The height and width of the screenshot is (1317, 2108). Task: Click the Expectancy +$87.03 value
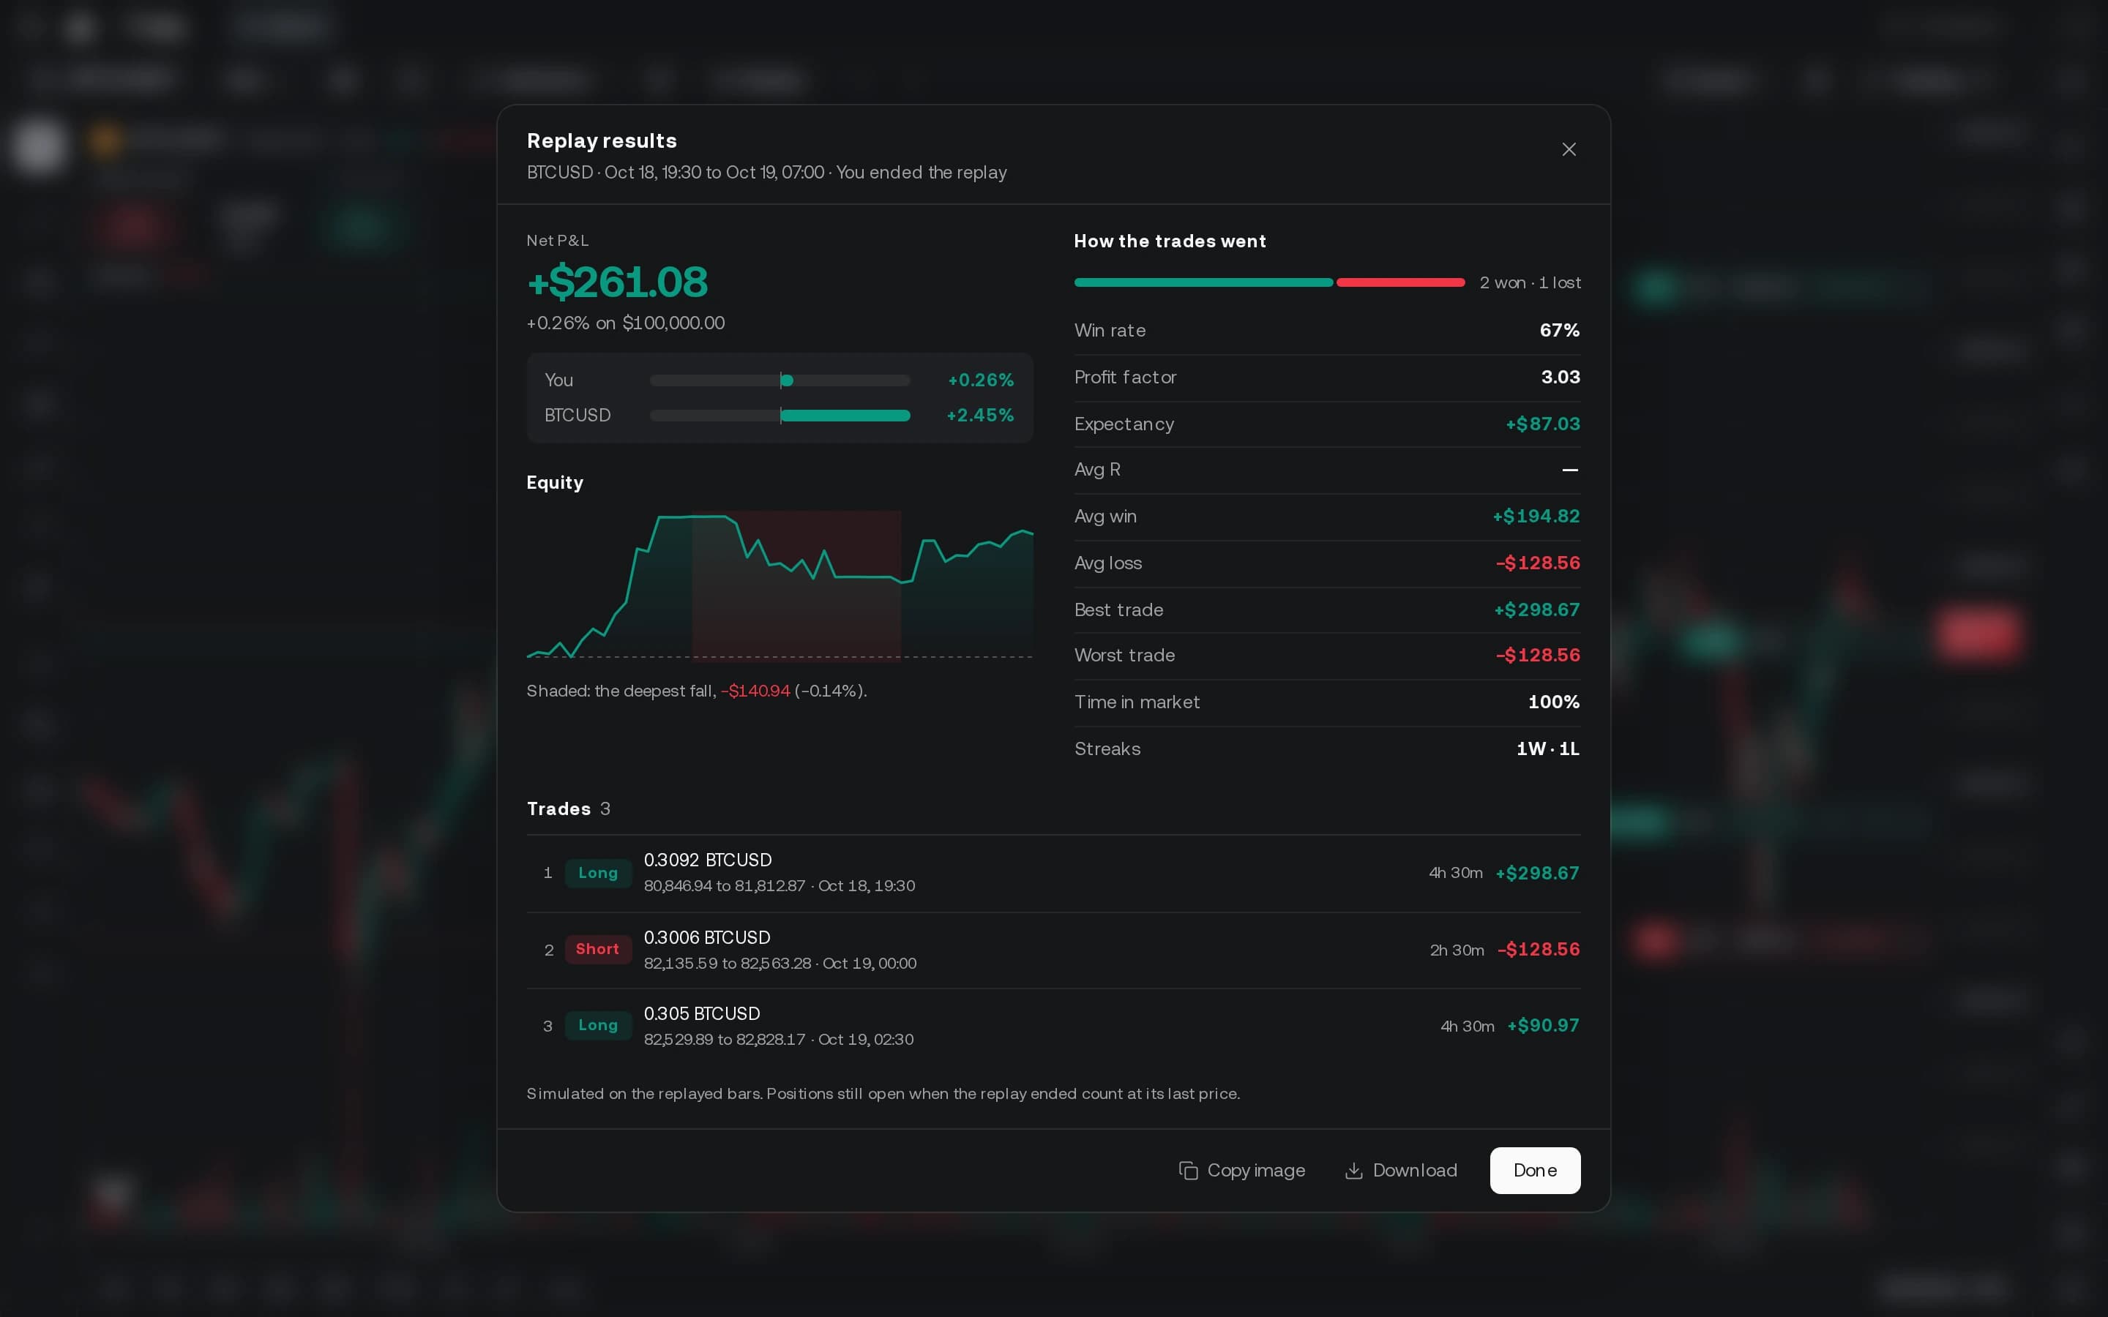click(1543, 424)
